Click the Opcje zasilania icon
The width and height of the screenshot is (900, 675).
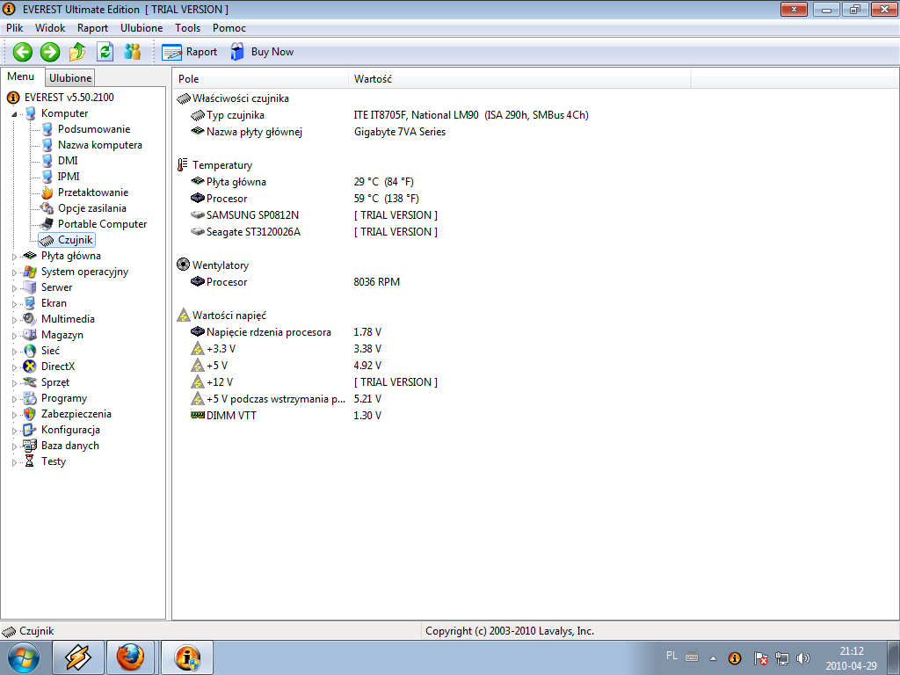pyautogui.click(x=47, y=208)
